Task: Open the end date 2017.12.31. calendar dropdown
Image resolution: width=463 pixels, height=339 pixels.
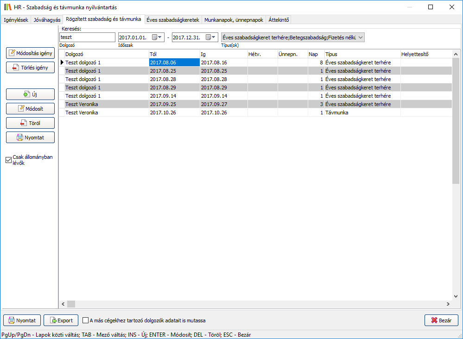Action: [211, 37]
